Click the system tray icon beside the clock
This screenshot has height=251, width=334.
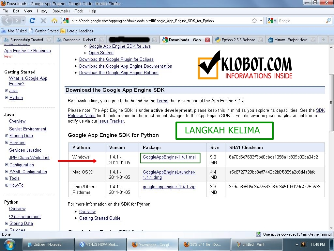(303, 244)
